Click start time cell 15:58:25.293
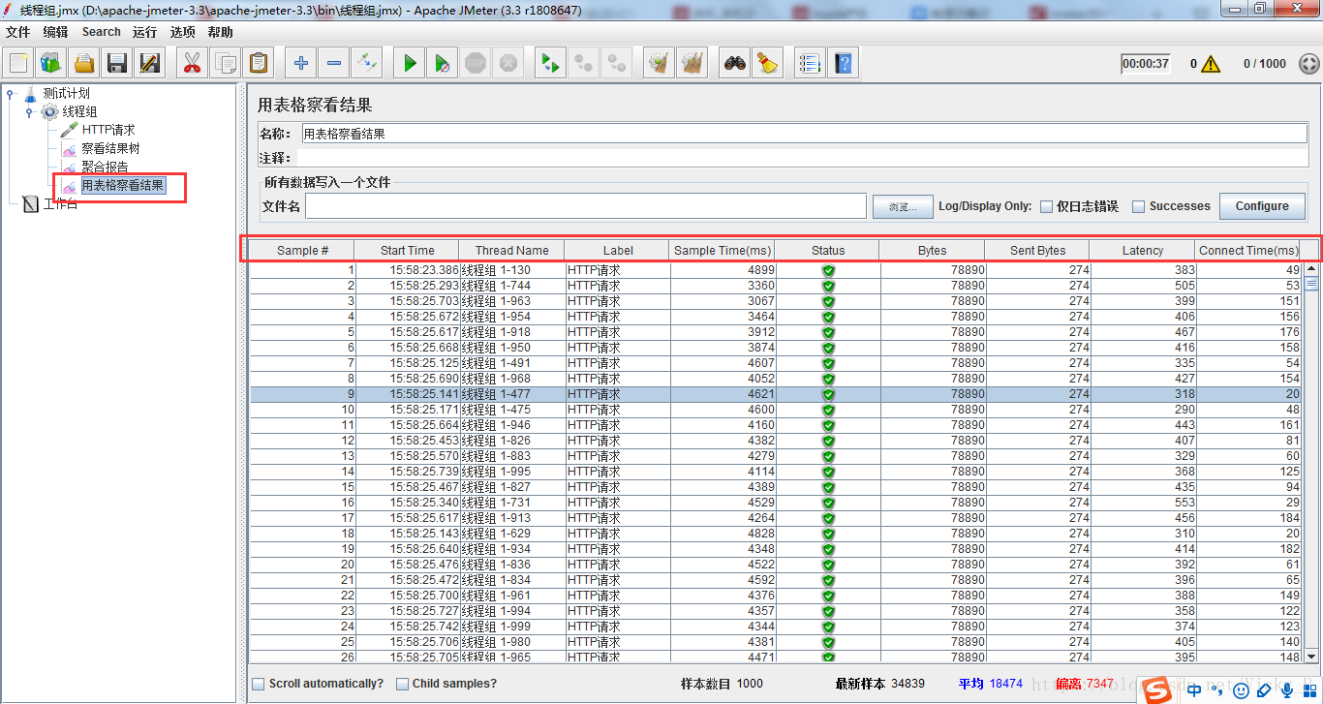1323x704 pixels. click(408, 286)
